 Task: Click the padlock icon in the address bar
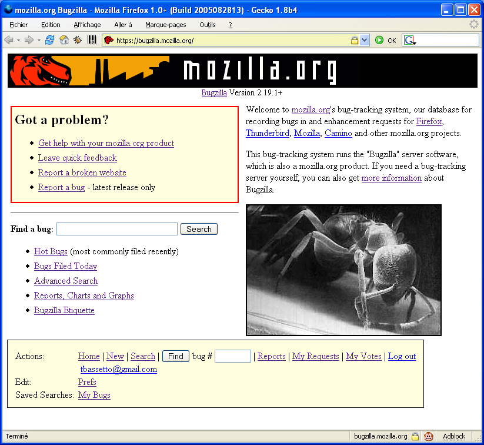[355, 40]
